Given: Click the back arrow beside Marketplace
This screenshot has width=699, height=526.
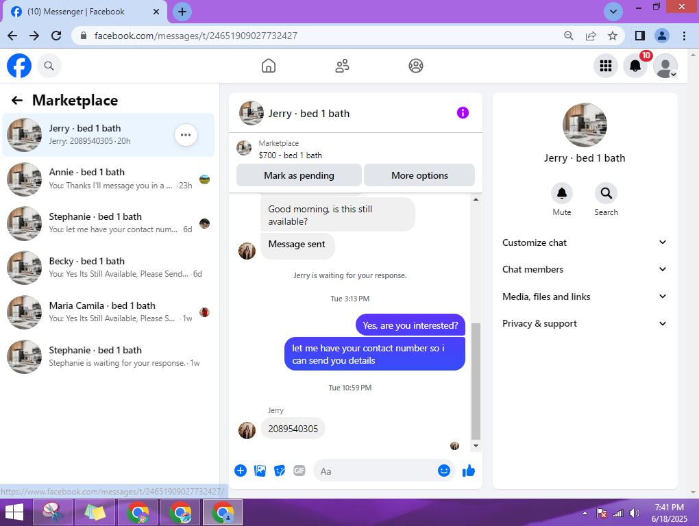Looking at the screenshot, I should coord(17,100).
